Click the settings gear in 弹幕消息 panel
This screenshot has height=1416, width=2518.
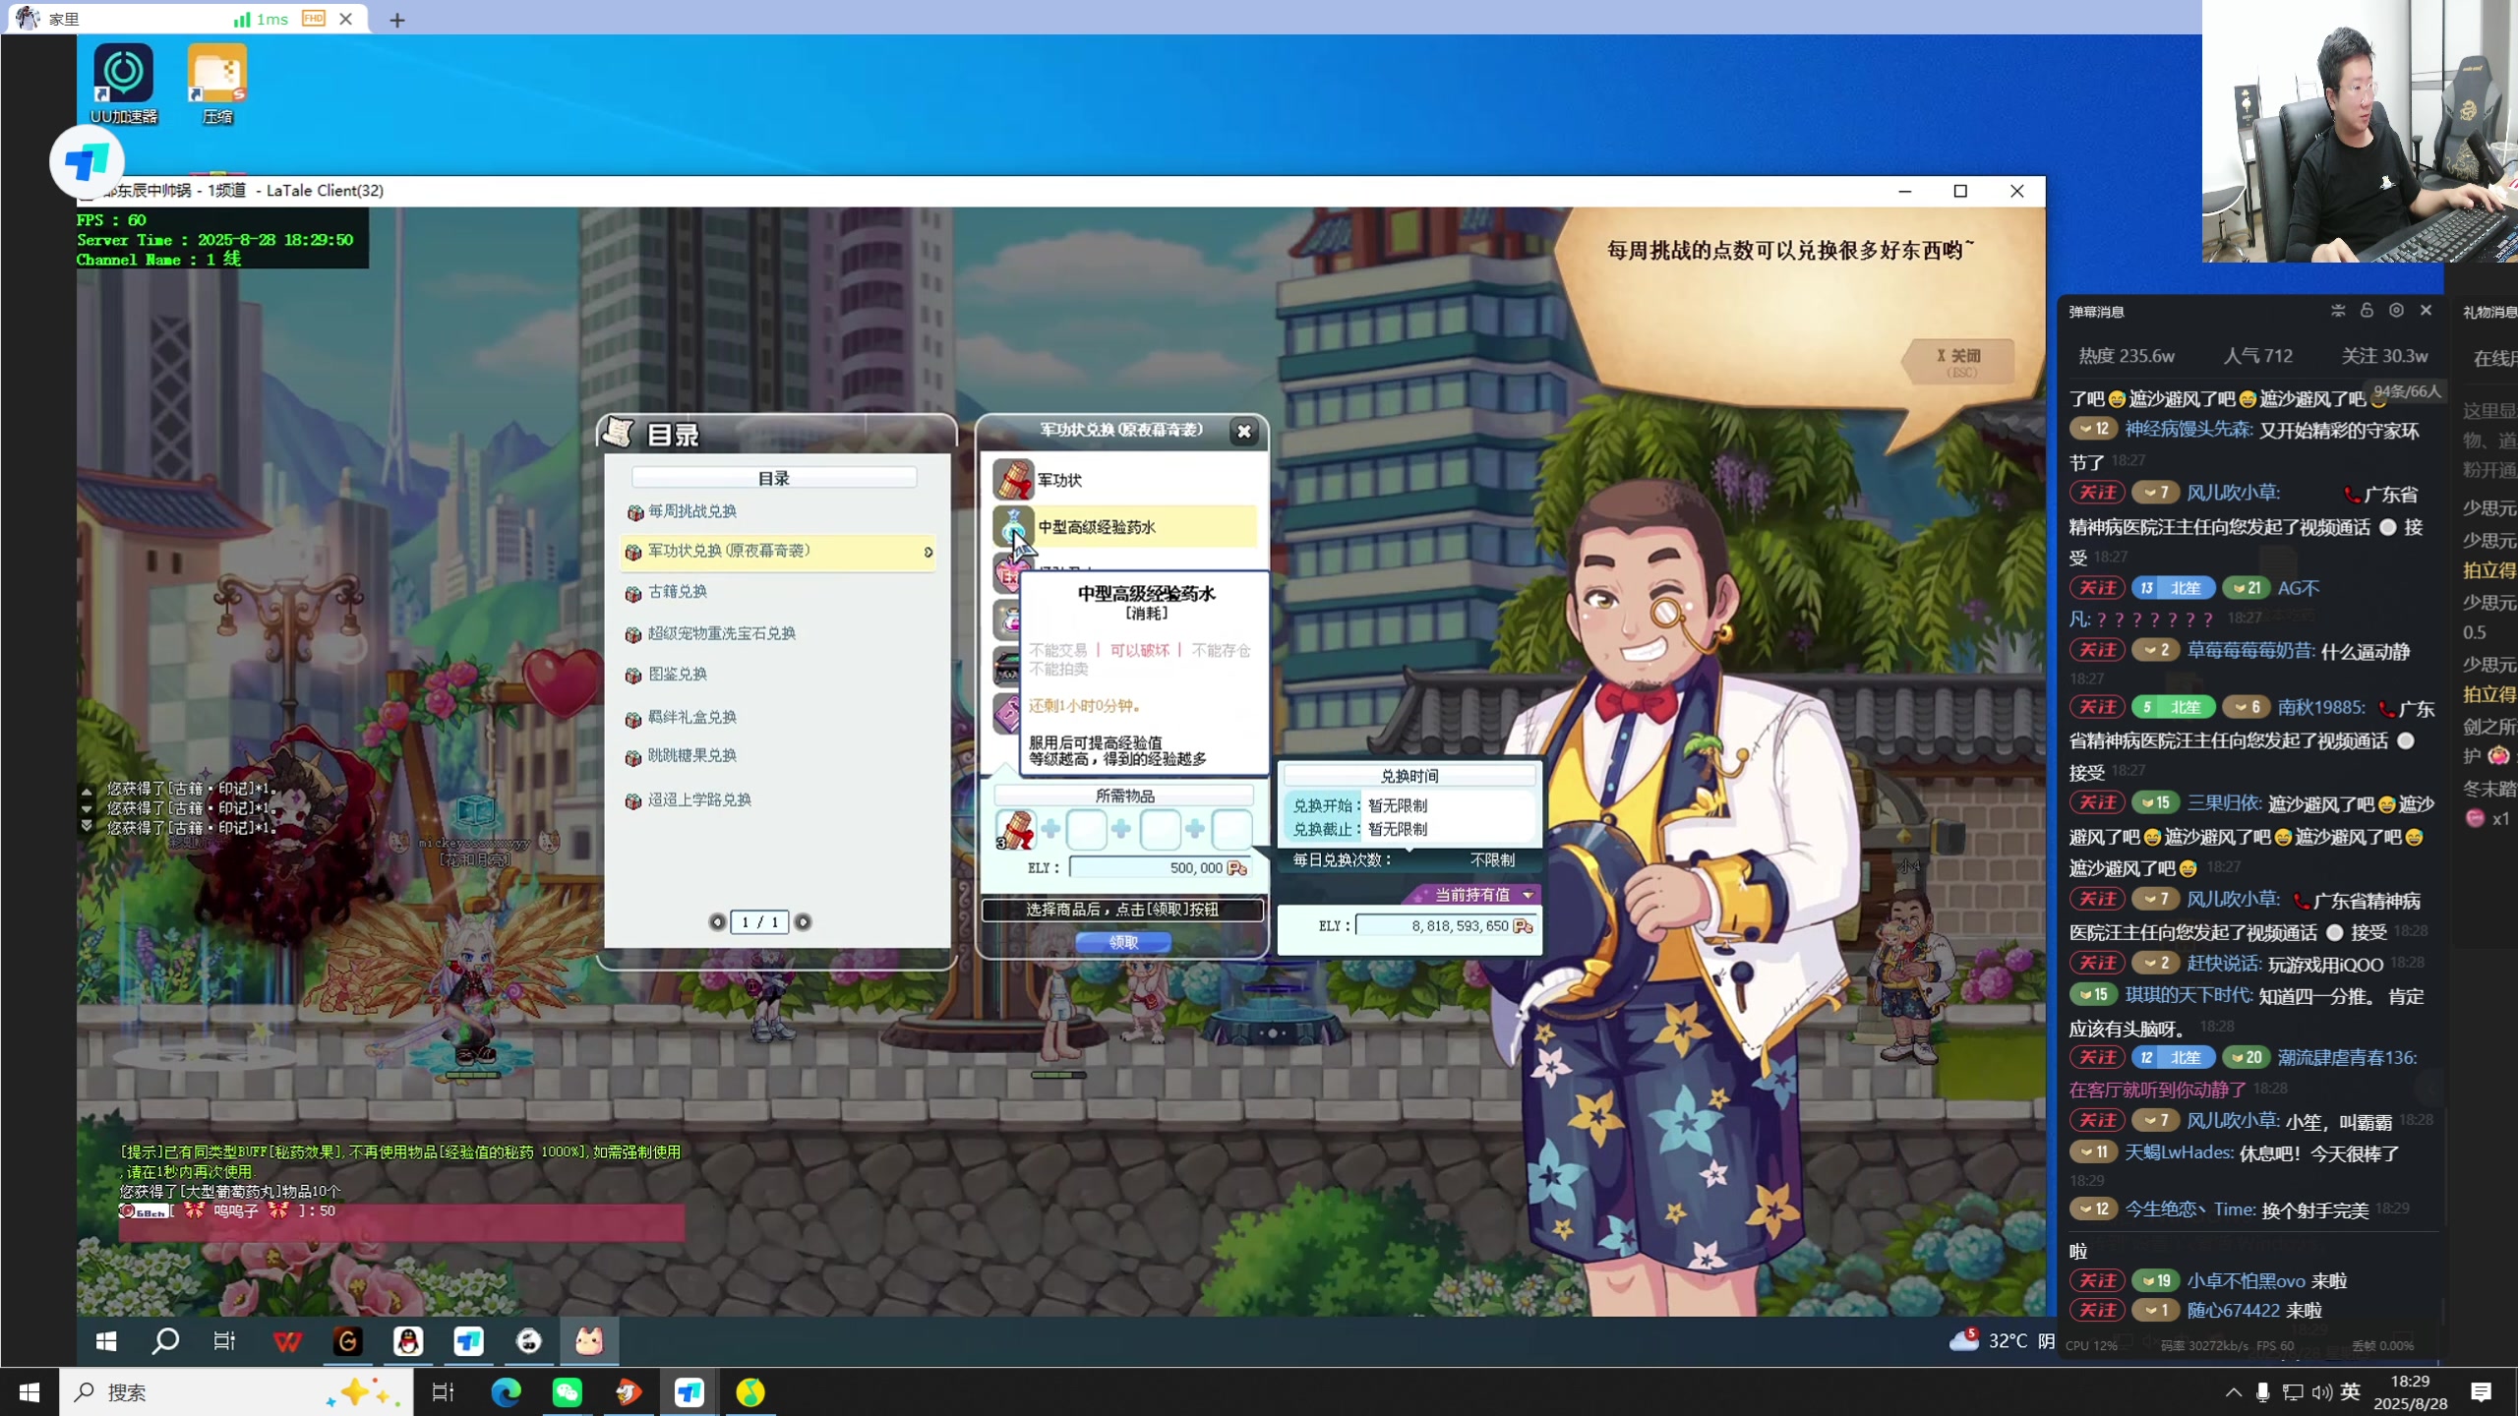click(2397, 311)
